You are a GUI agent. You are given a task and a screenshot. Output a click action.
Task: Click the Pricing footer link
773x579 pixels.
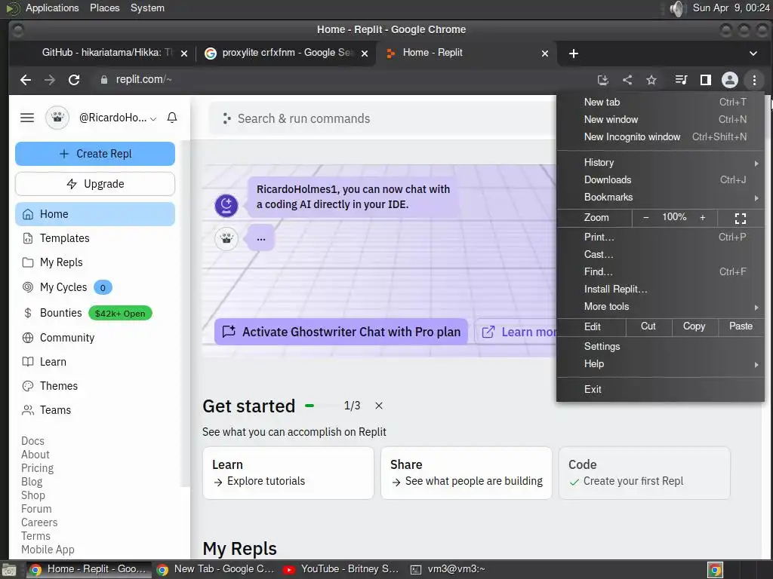(38, 468)
